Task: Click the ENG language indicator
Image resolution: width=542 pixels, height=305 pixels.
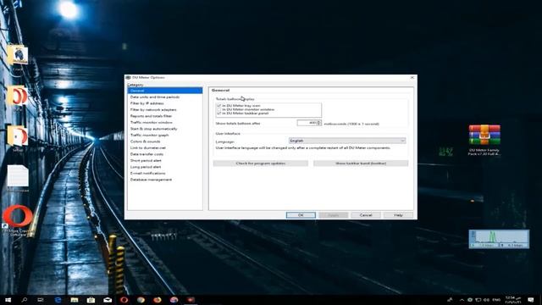Action: [496, 300]
